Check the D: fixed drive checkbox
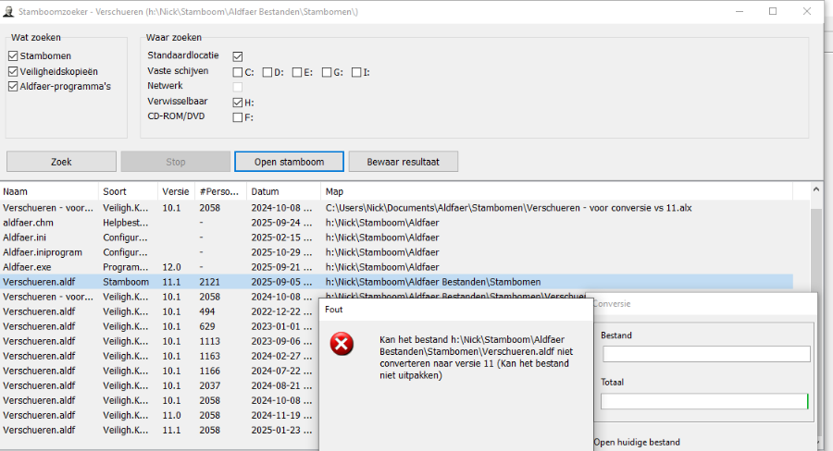Image resolution: width=833 pixels, height=451 pixels. [267, 72]
